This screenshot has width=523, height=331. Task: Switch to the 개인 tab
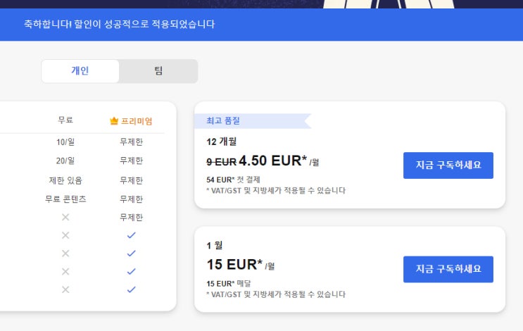pyautogui.click(x=80, y=71)
